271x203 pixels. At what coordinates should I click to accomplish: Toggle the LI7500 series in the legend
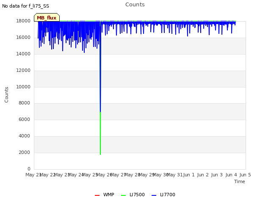click(133, 195)
